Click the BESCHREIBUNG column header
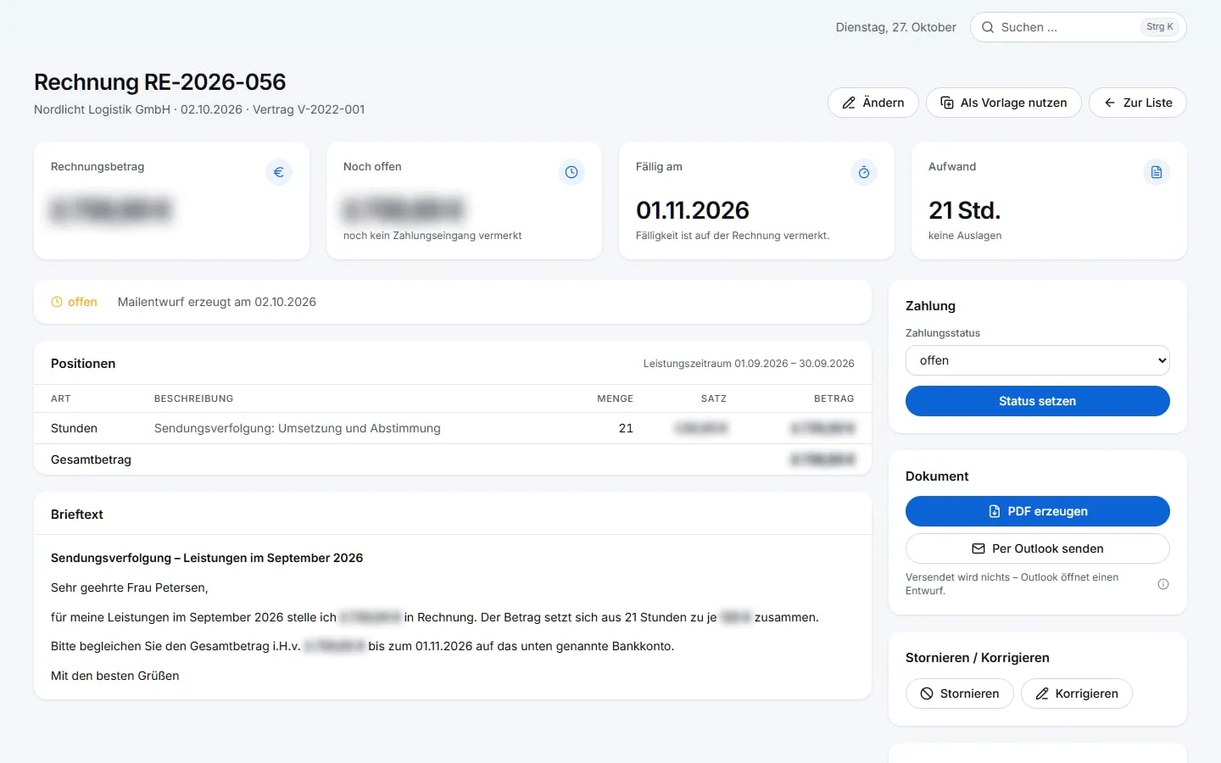The width and height of the screenshot is (1221, 763). pyautogui.click(x=193, y=398)
